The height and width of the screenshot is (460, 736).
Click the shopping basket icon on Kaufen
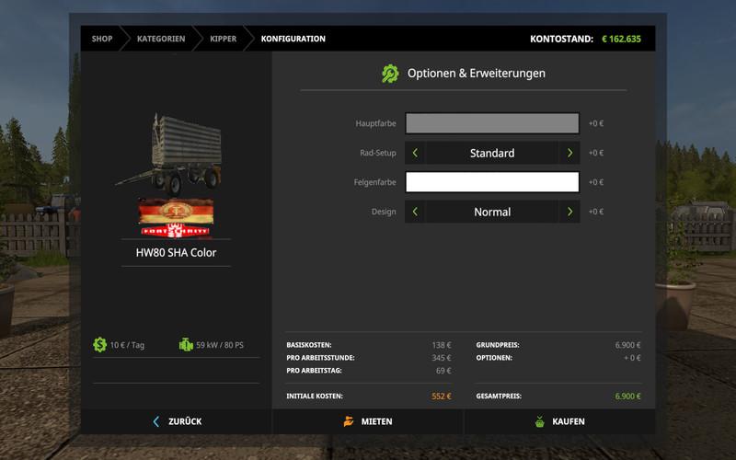point(540,421)
